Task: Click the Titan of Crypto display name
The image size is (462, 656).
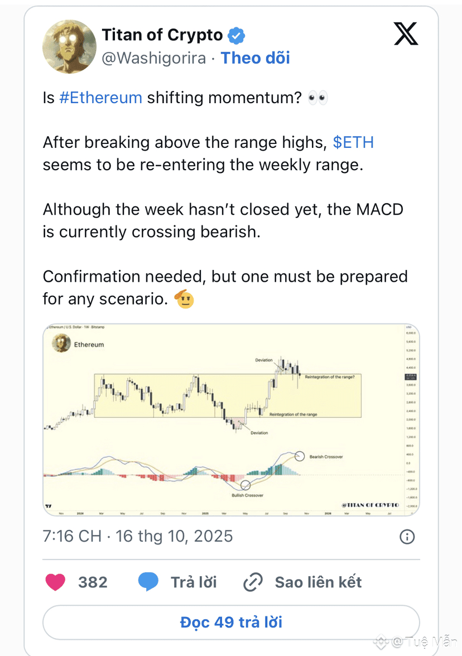Action: click(162, 35)
